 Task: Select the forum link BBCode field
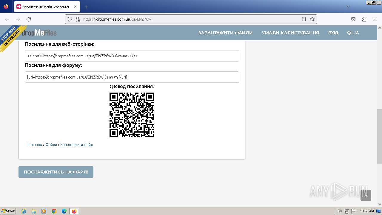(132, 77)
